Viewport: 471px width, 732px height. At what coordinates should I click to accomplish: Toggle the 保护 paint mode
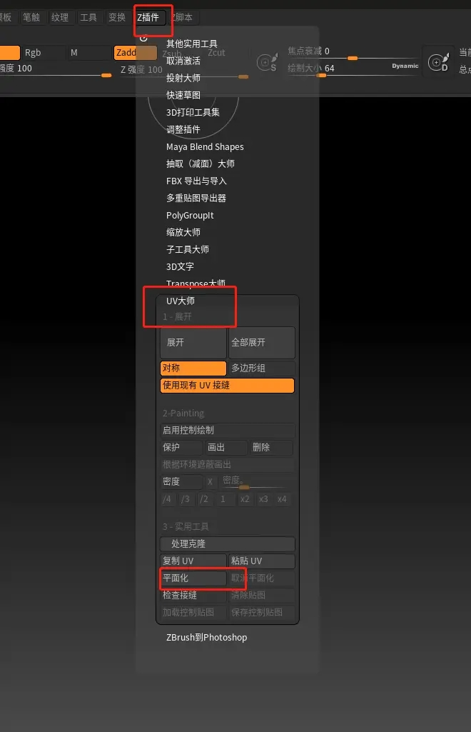181,447
